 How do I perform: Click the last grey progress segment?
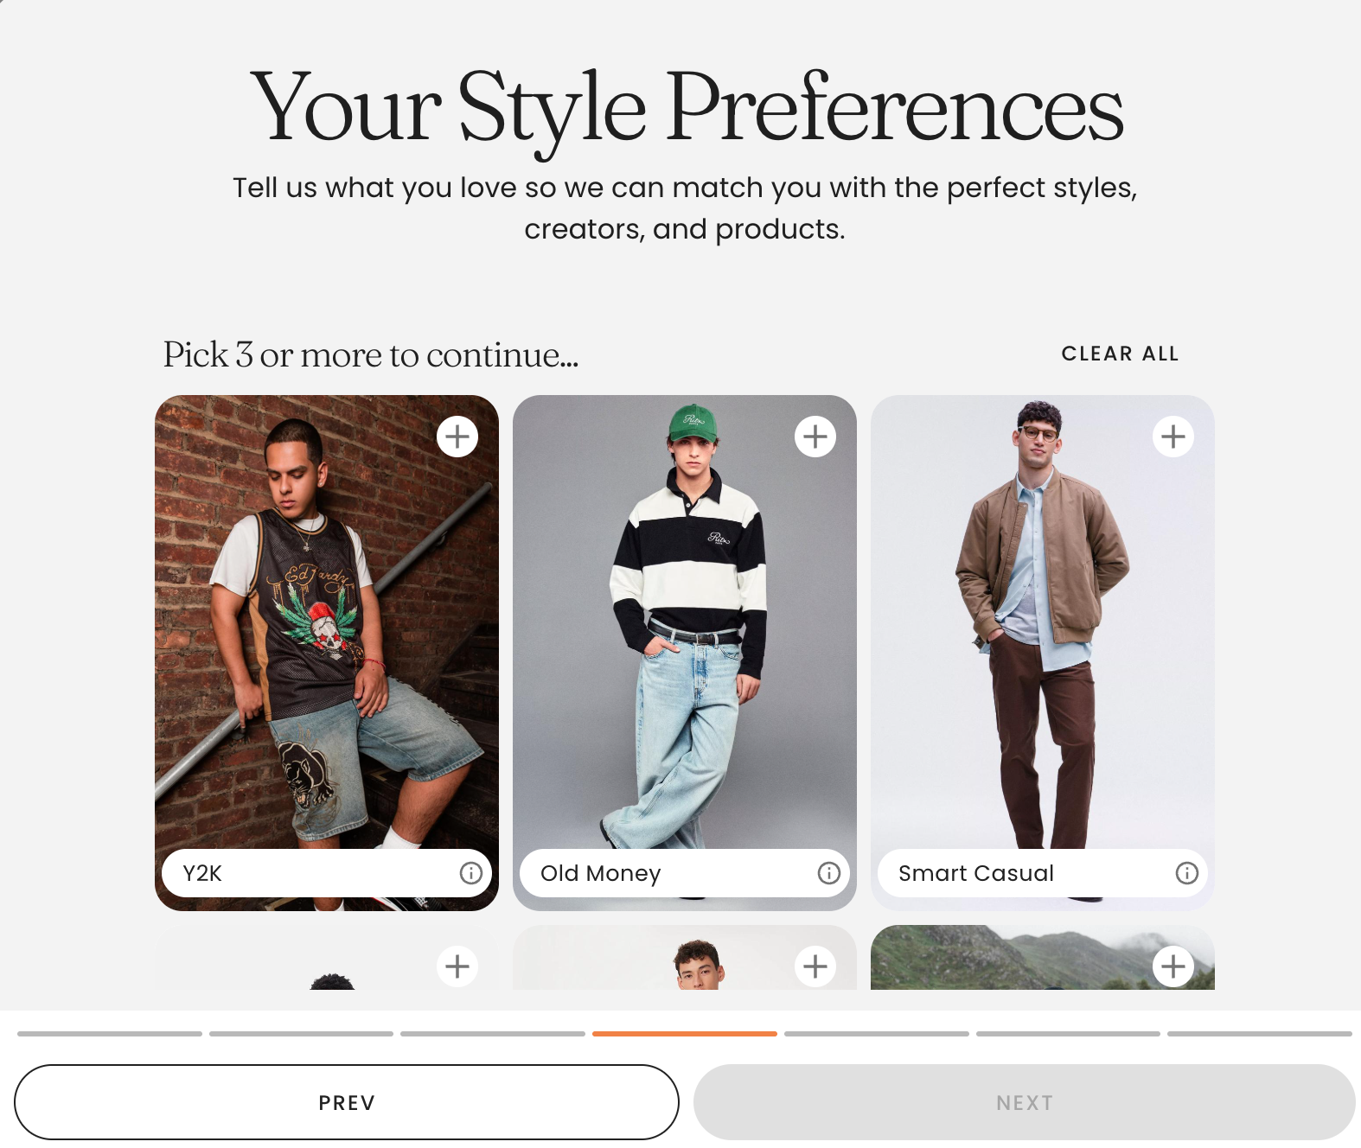[1260, 1034]
